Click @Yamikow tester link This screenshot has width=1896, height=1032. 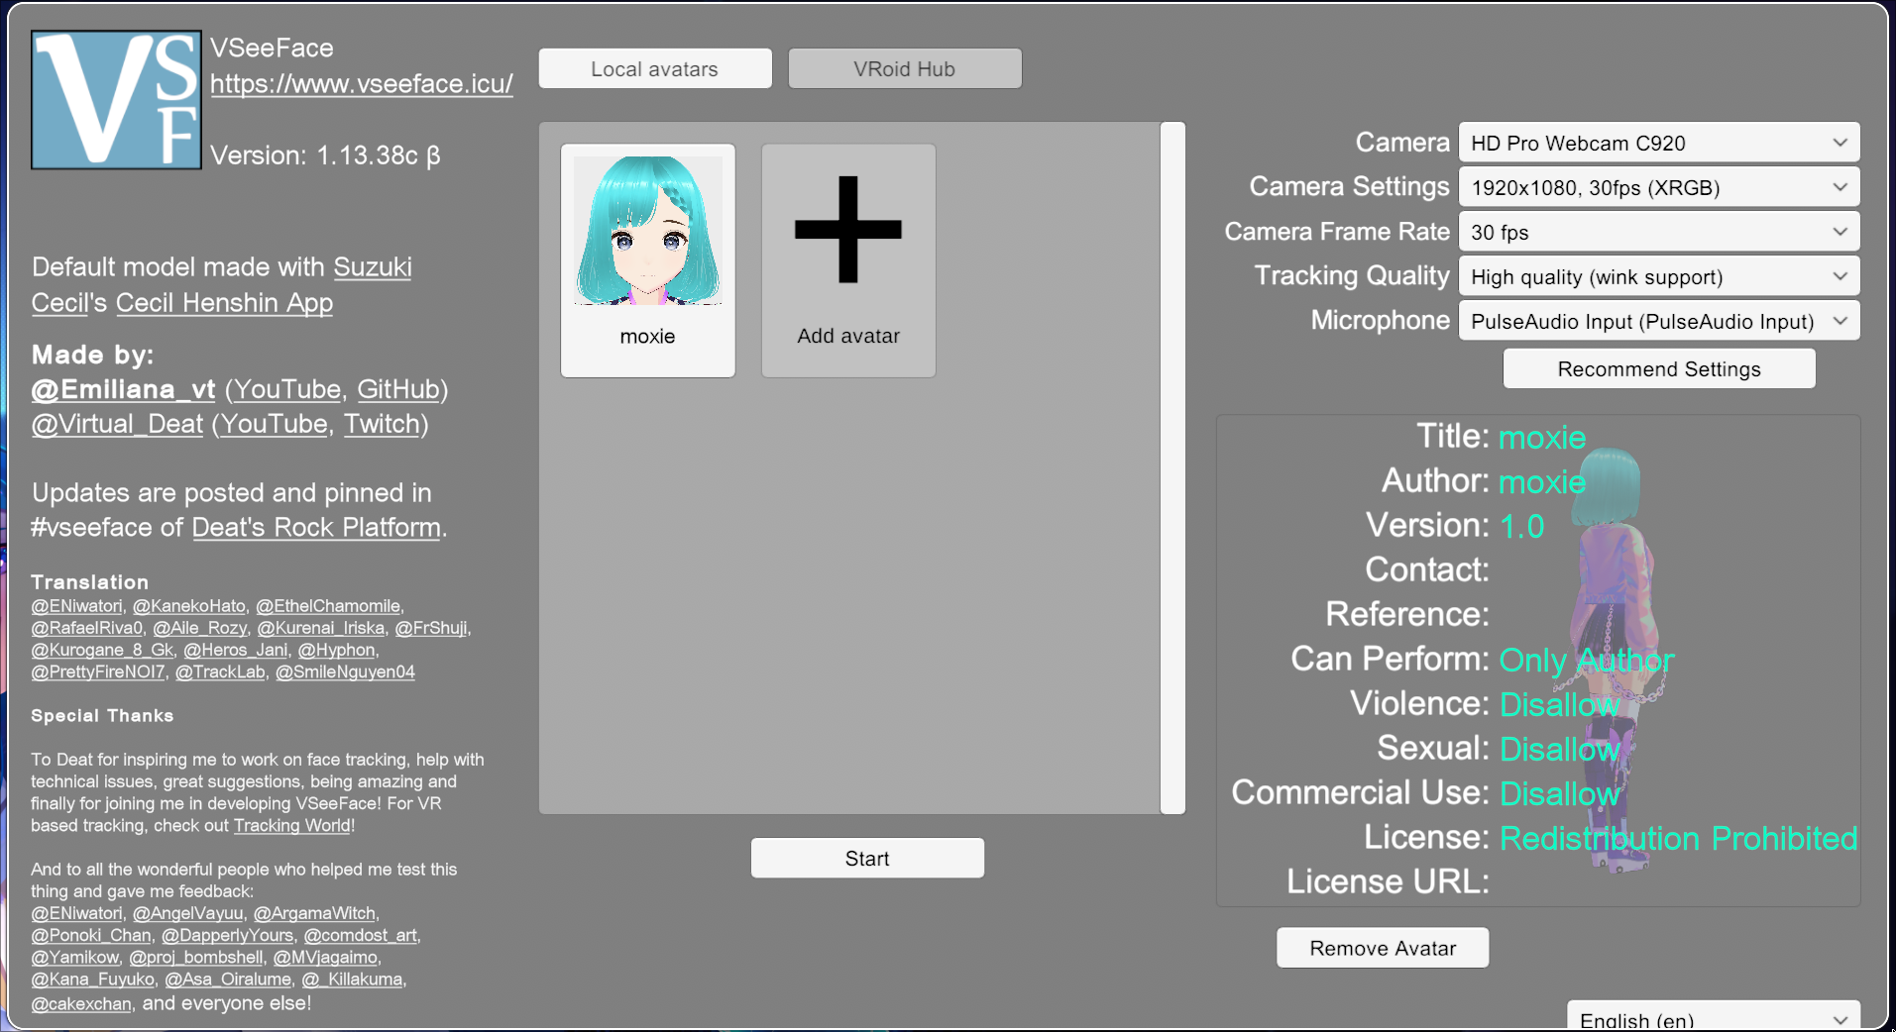coord(75,957)
